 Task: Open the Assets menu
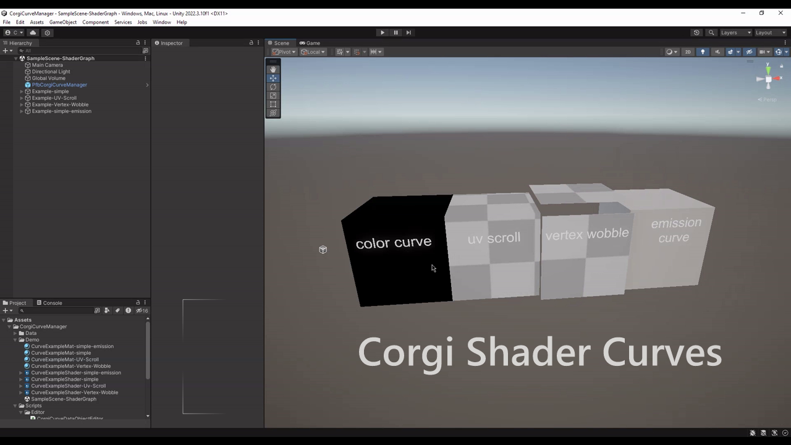pyautogui.click(x=36, y=22)
